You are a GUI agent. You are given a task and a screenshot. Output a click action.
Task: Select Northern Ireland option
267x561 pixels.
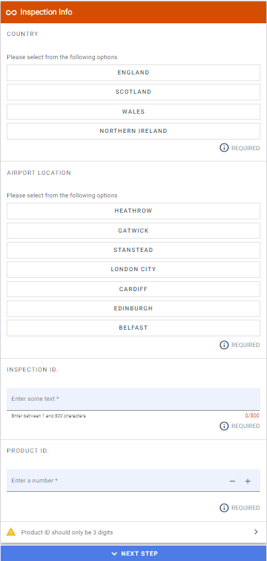pyautogui.click(x=133, y=132)
